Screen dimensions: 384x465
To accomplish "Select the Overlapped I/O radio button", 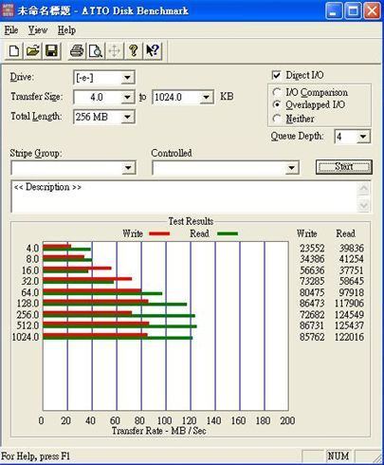I will click(x=277, y=104).
